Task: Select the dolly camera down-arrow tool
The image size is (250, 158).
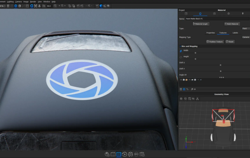Action: pos(39,6)
